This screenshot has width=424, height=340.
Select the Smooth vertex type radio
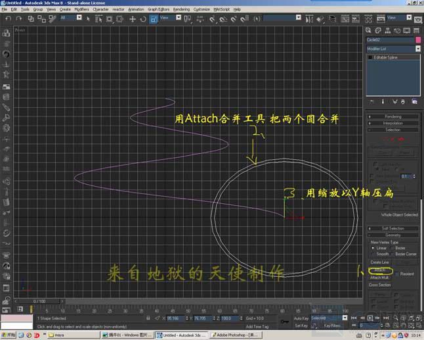(373, 254)
